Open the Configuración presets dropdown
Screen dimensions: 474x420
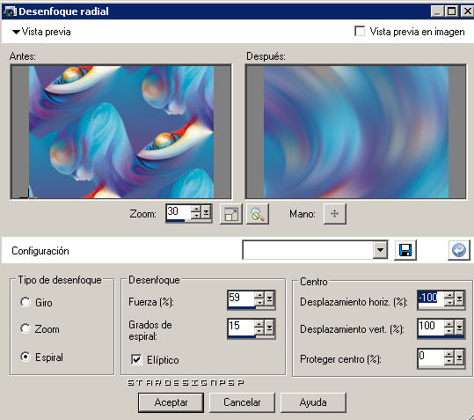point(380,250)
